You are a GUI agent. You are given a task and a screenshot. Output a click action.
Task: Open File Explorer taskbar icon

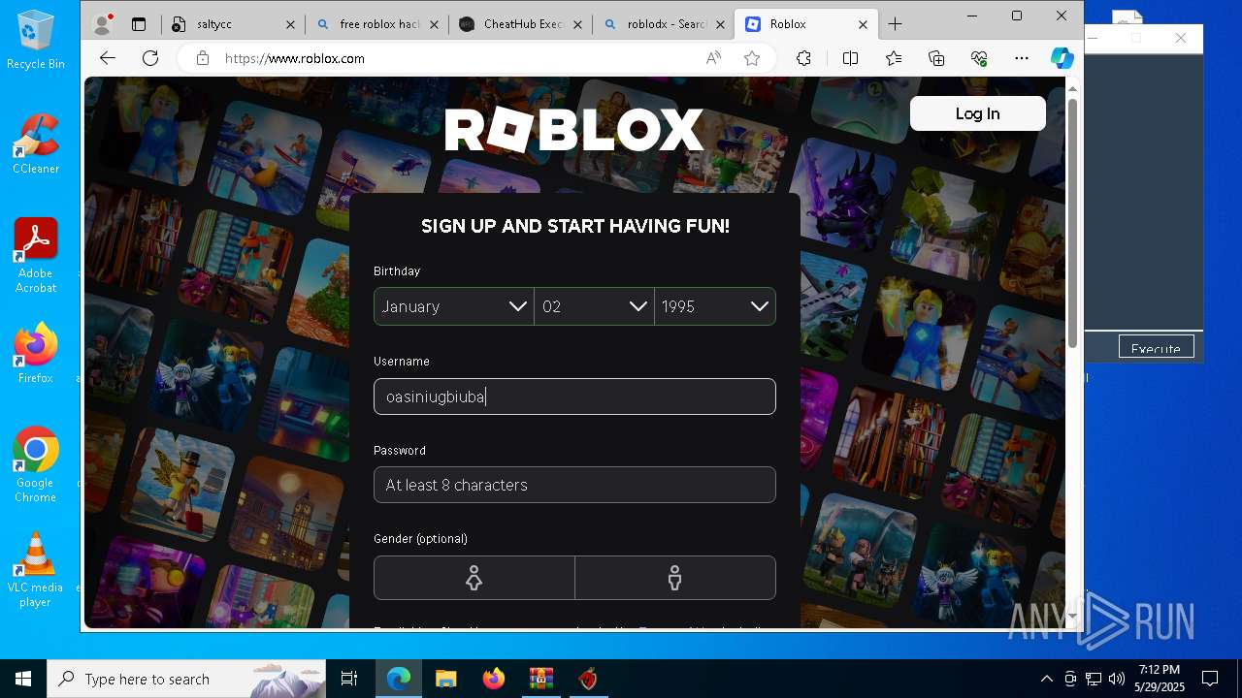click(445, 679)
